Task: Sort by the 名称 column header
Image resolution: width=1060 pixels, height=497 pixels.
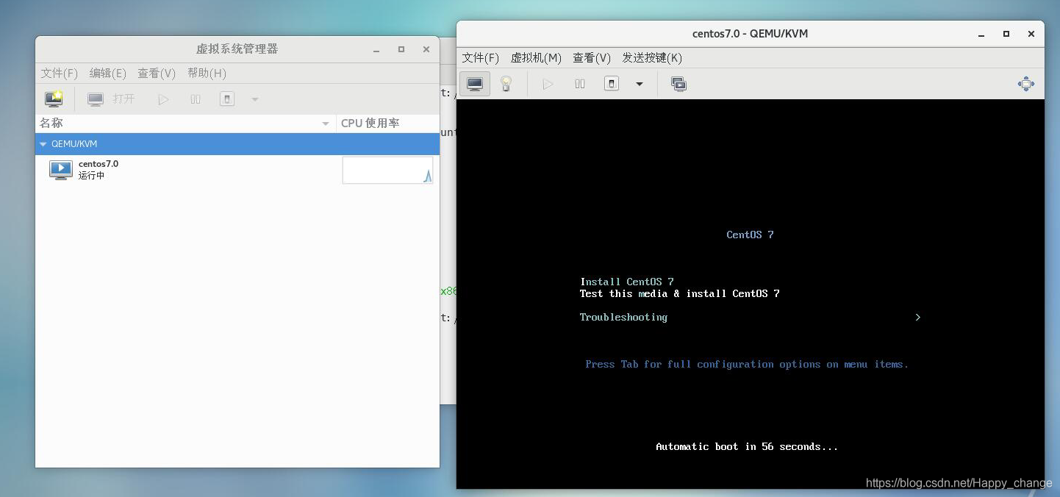Action: [185, 123]
